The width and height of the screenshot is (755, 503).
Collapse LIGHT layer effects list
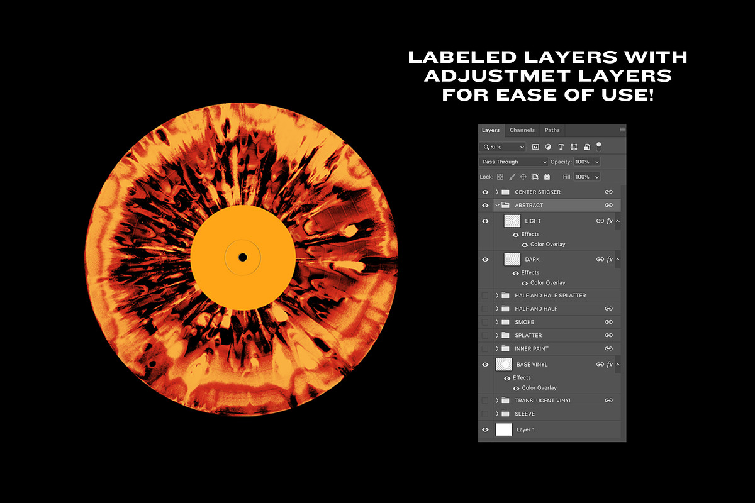pyautogui.click(x=618, y=221)
